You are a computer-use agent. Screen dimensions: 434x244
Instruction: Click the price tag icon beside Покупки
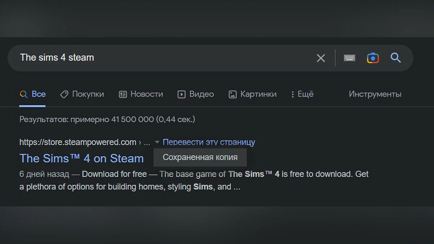tap(64, 94)
